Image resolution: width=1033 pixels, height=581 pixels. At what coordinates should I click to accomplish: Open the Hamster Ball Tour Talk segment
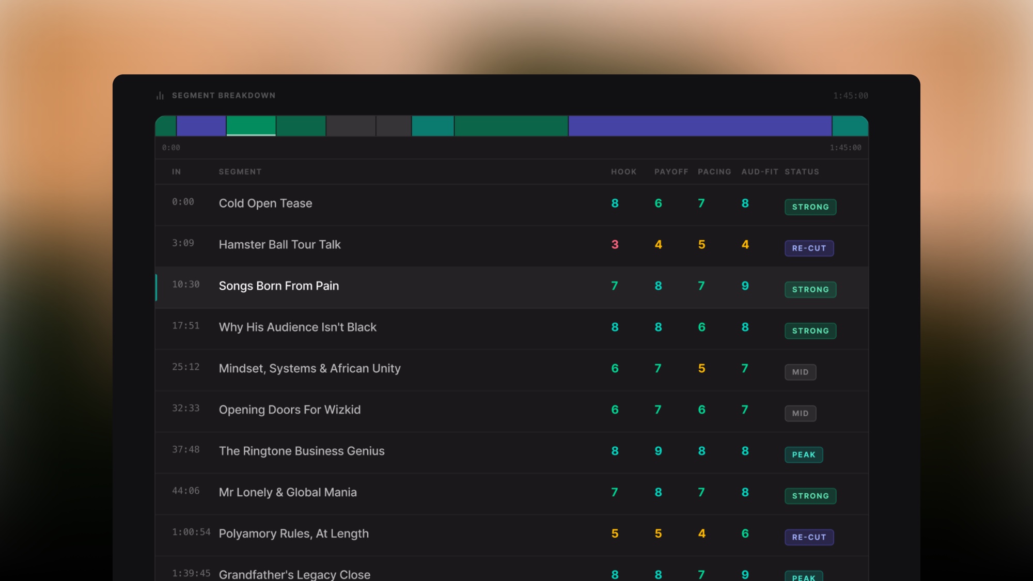279,244
